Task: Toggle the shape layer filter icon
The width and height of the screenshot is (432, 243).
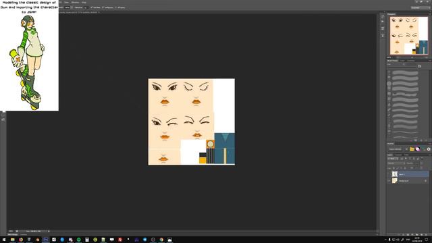Action: [x=414, y=159]
